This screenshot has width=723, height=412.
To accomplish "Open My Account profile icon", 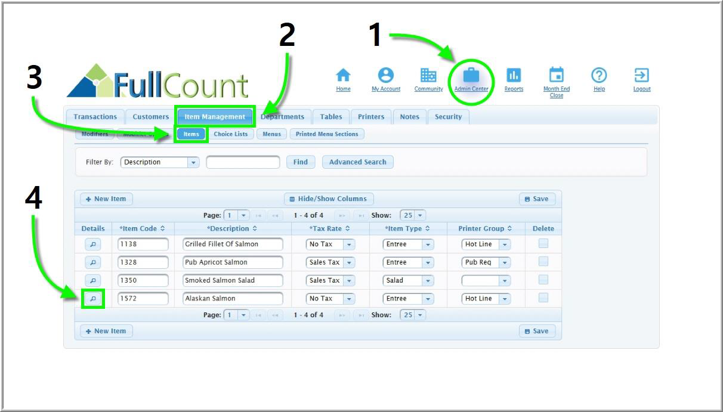I will pos(386,75).
